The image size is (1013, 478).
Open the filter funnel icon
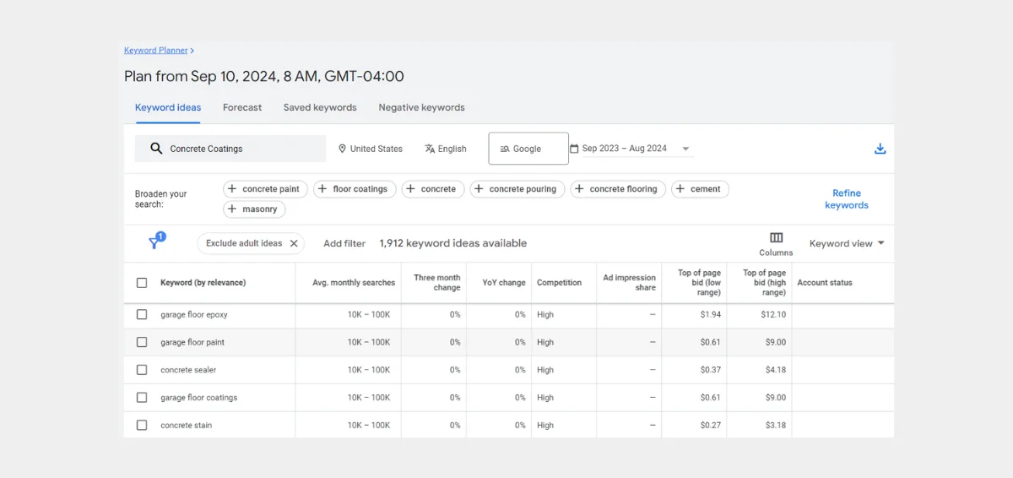(x=156, y=242)
